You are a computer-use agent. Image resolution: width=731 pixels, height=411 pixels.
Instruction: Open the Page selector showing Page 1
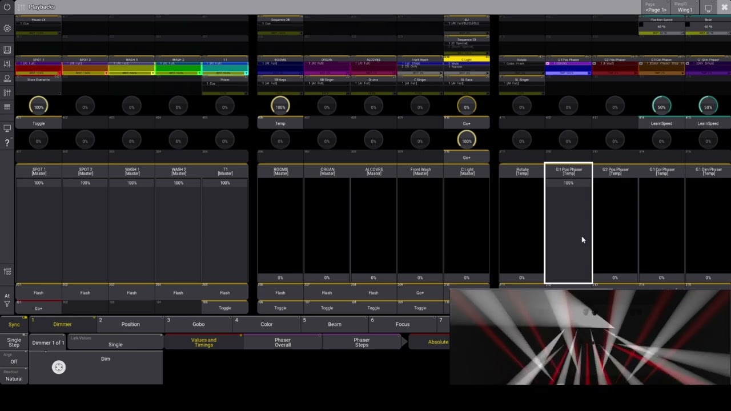(x=656, y=7)
